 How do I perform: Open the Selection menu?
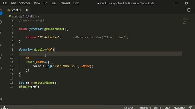(x=25, y=3)
